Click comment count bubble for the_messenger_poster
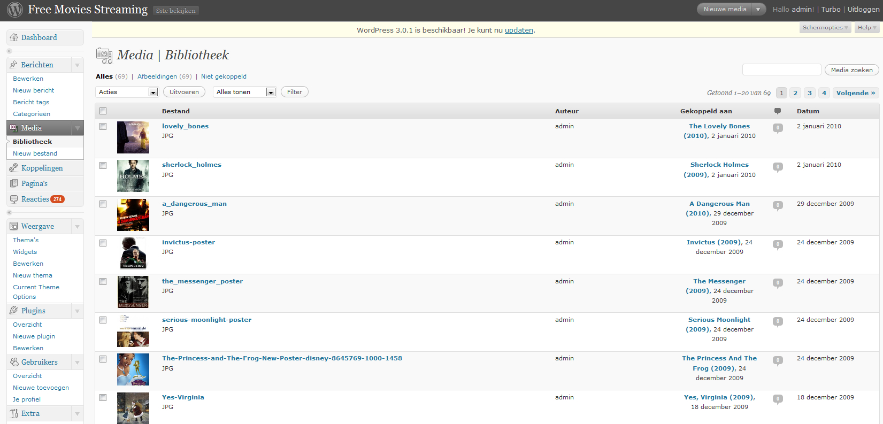 pos(778,283)
